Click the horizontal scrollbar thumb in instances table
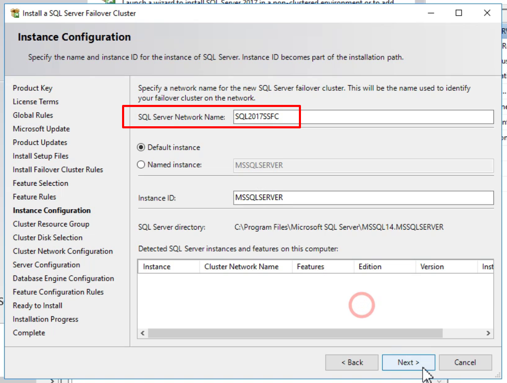This screenshot has width=507, height=383. 295,333
